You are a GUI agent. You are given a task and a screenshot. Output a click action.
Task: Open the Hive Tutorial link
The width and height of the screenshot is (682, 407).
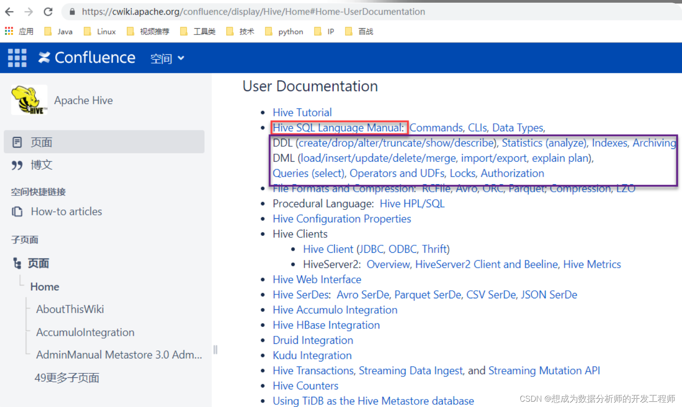302,113
